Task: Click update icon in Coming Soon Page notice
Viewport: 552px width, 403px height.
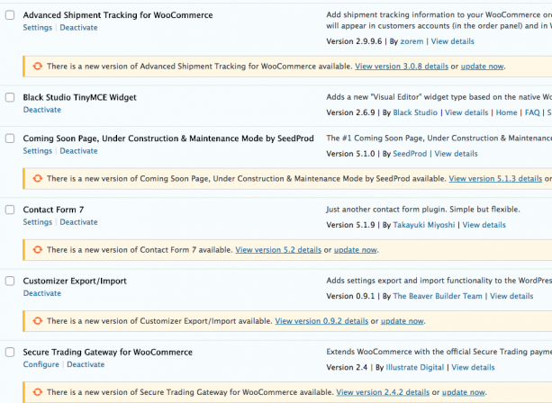Action: pos(37,179)
